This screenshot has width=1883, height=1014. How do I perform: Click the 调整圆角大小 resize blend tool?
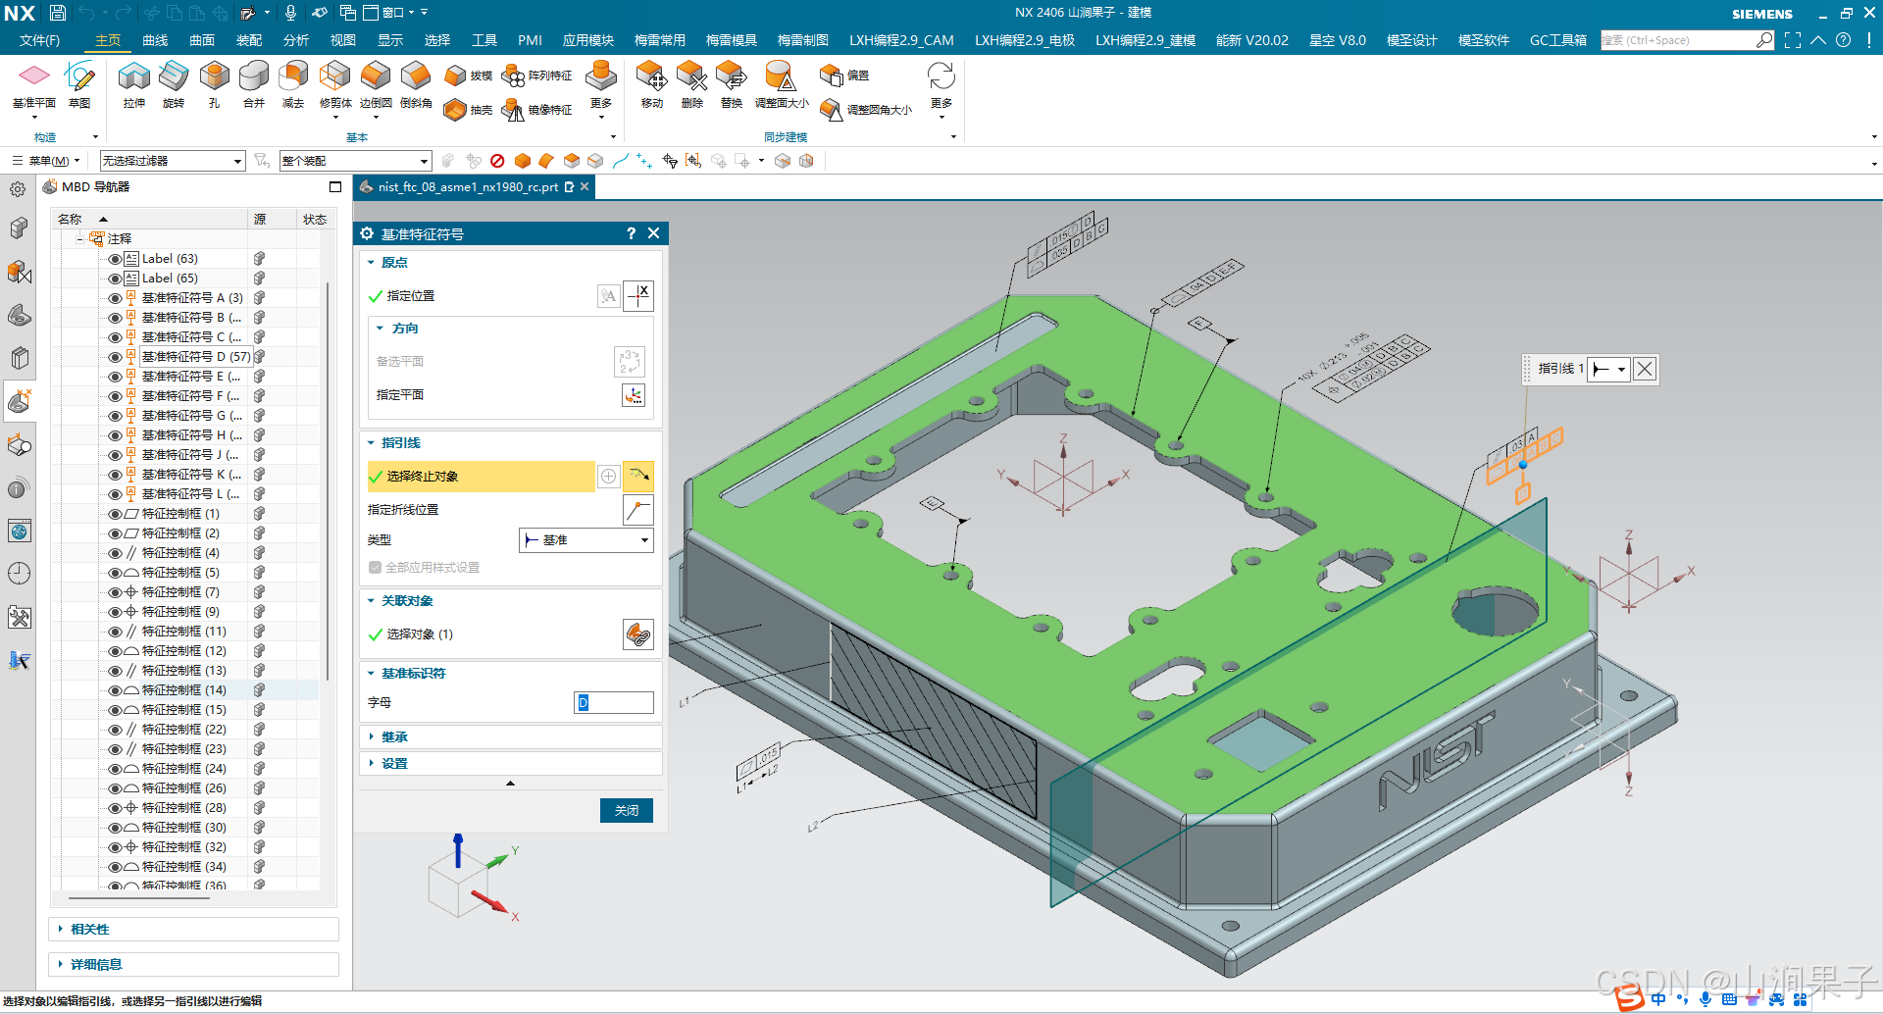coord(866,110)
